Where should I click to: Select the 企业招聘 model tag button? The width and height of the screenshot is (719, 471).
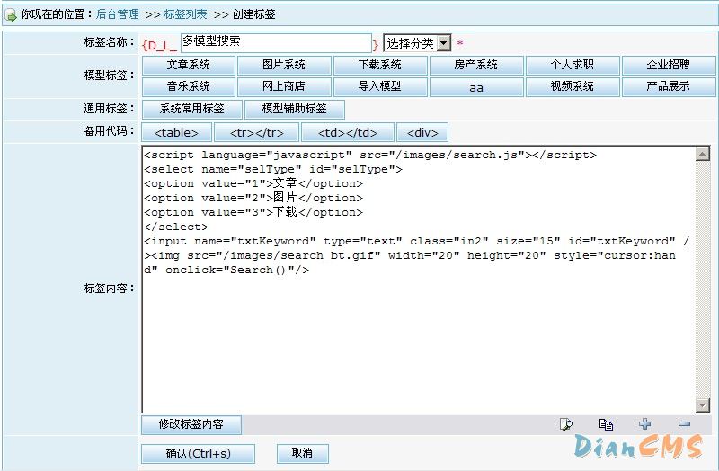(669, 65)
